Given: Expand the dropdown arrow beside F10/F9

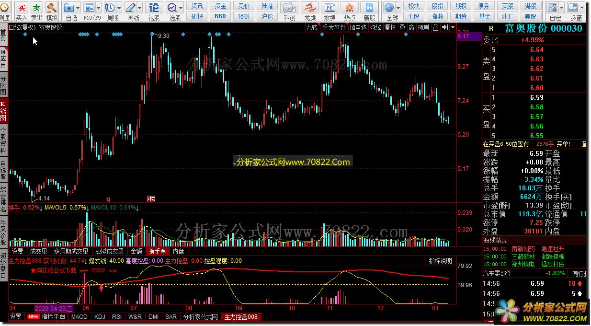Looking at the screenshot, I should click(99, 8).
